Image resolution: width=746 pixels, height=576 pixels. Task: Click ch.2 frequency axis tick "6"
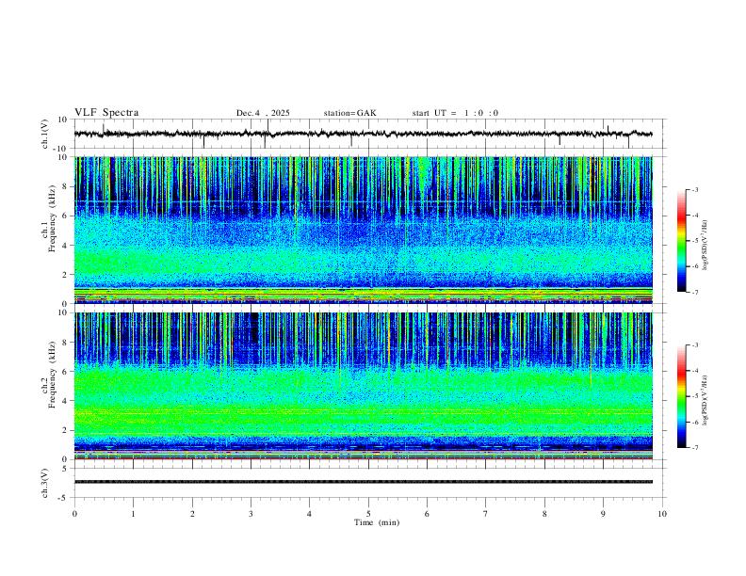[66, 372]
